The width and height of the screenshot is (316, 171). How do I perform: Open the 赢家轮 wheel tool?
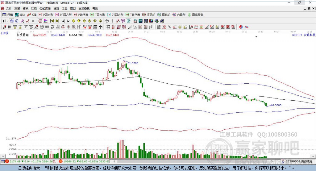[164, 15]
